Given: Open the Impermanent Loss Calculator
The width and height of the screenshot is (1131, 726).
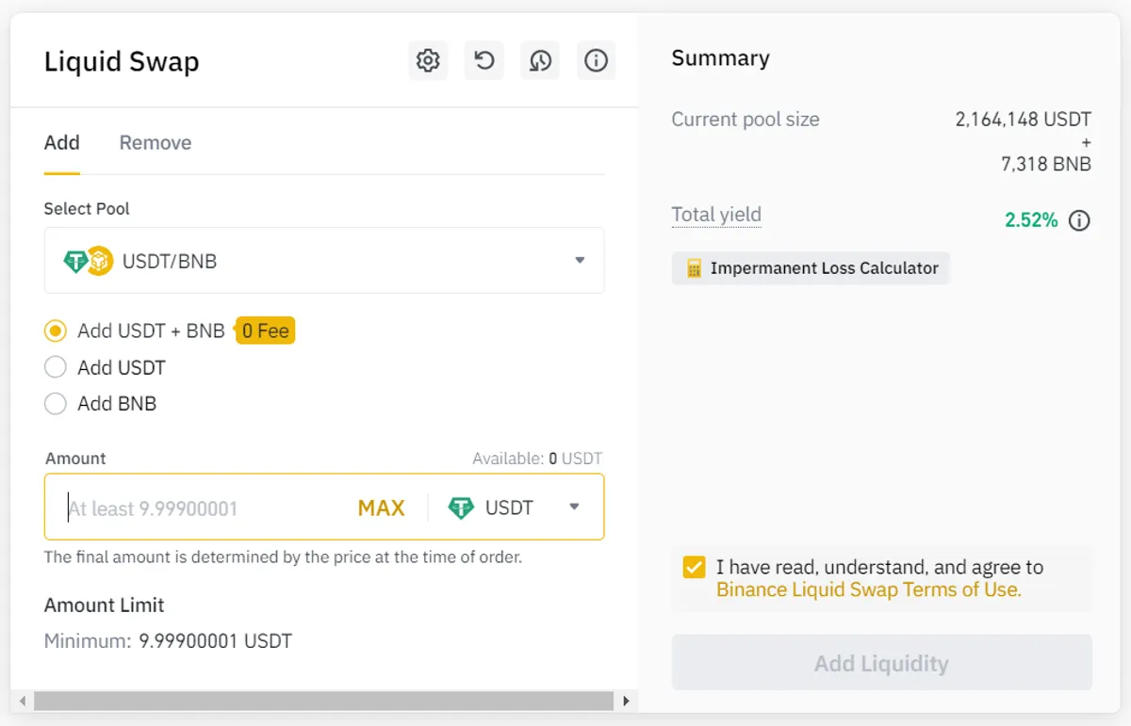Looking at the screenshot, I should 811,268.
